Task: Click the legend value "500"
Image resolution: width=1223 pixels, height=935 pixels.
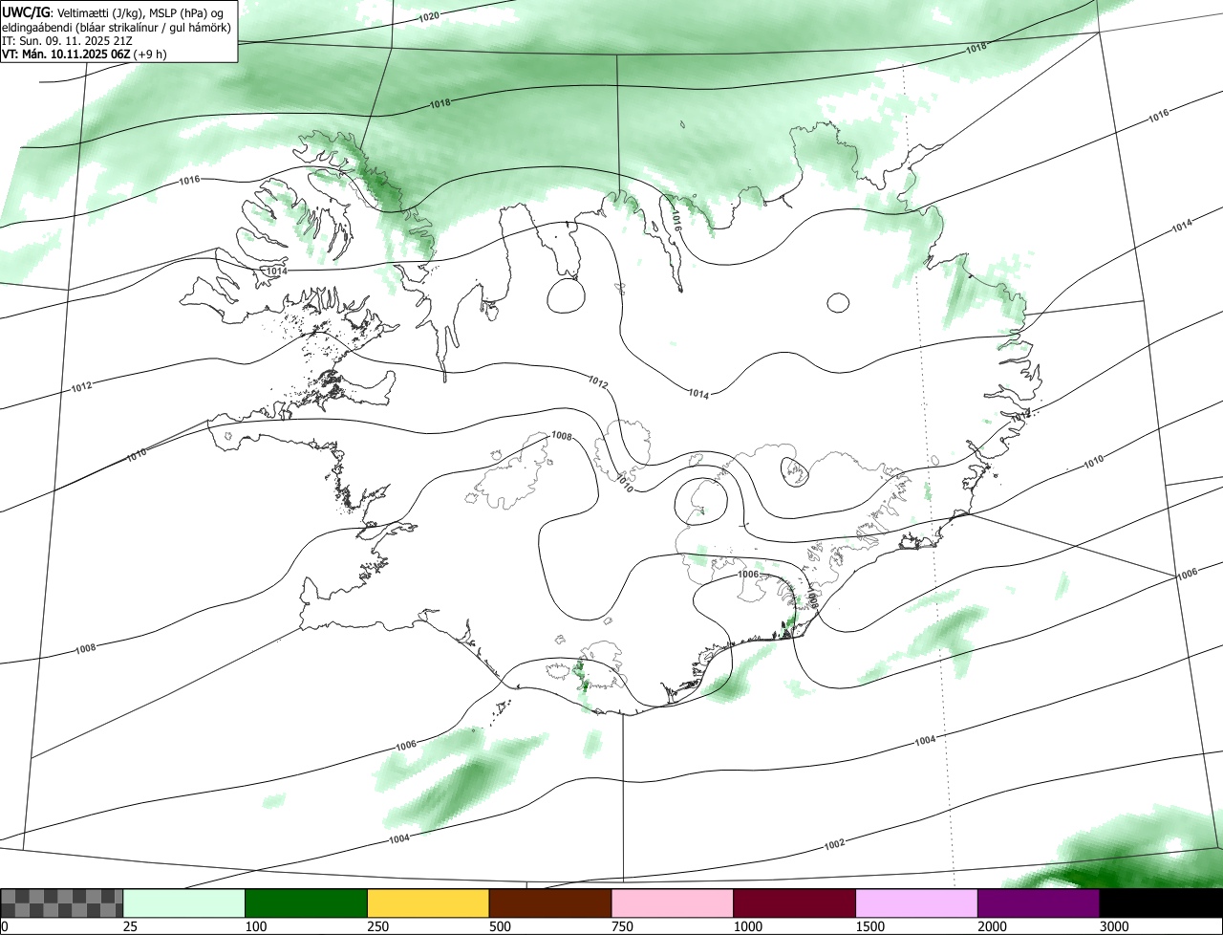Action: pos(501,926)
